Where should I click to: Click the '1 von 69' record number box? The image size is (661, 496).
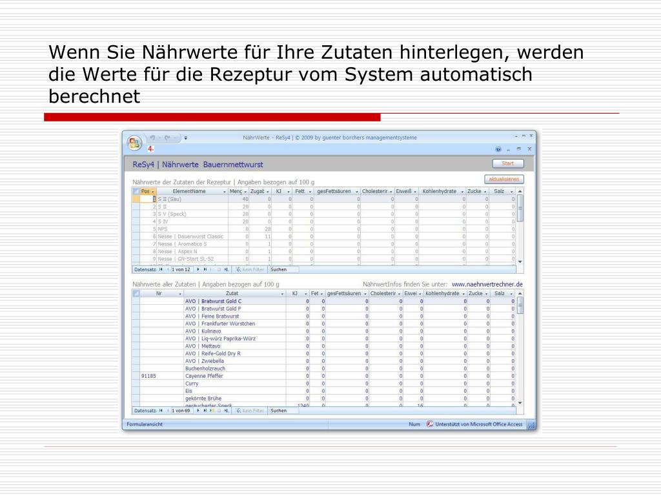(x=181, y=411)
